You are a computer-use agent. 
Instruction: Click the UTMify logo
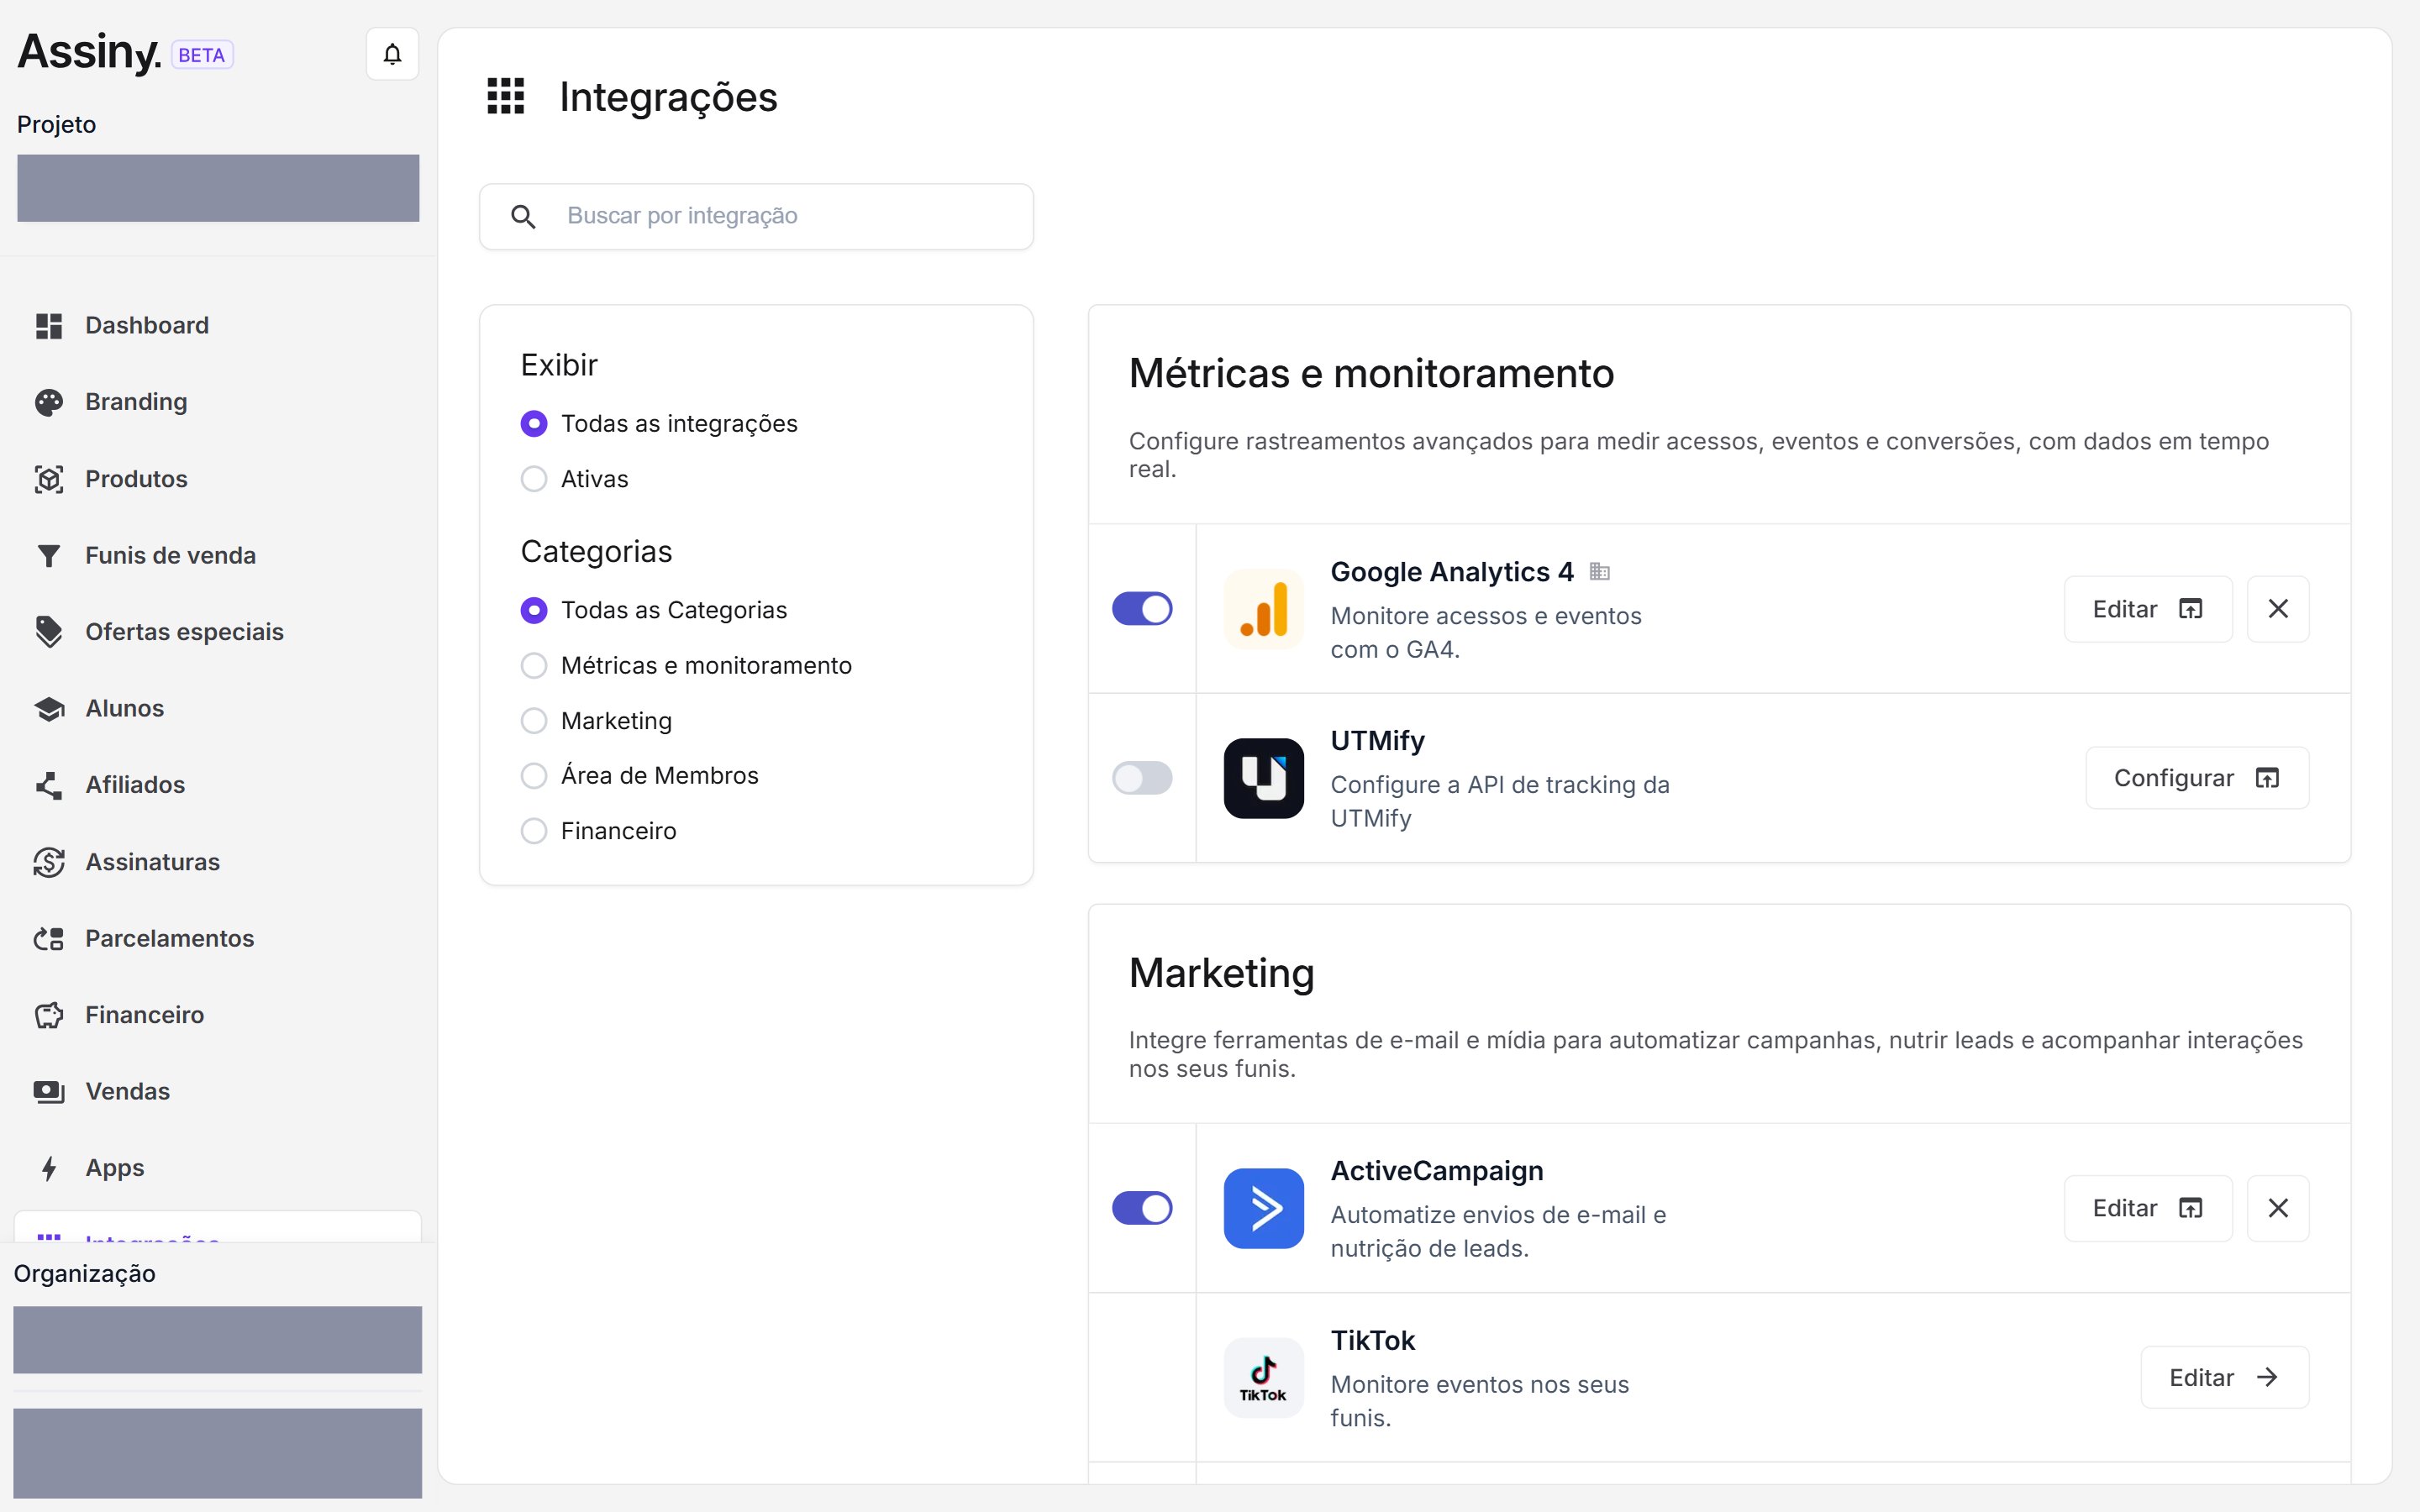coord(1264,778)
